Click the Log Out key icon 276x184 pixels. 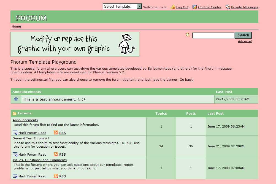pyautogui.click(x=173, y=7)
